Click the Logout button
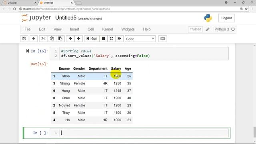The width and height of the screenshot is (256, 144). tap(226, 18)
